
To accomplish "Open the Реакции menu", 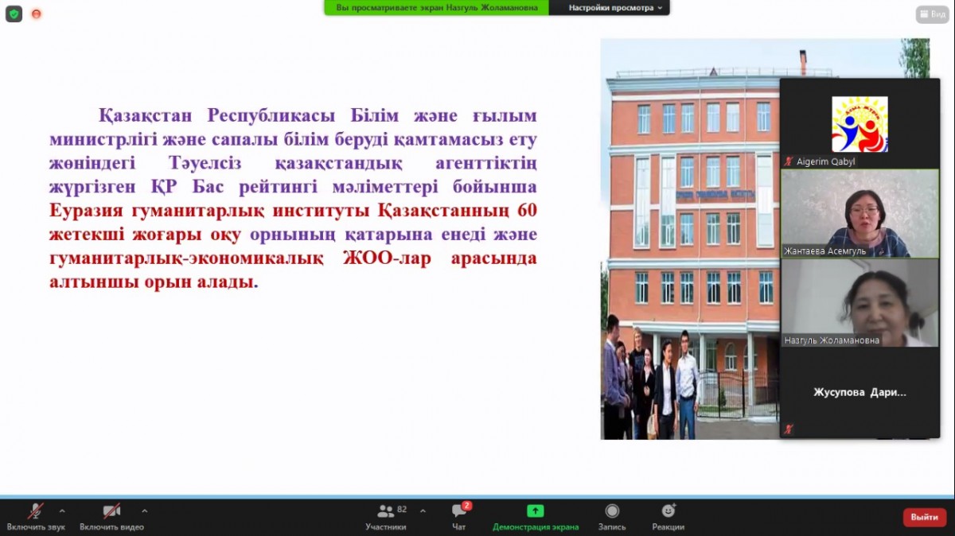I will click(x=668, y=515).
